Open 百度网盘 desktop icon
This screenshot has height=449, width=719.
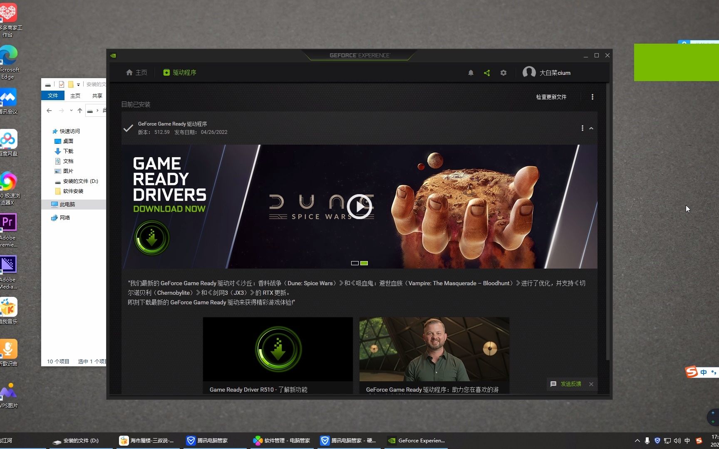(9, 143)
